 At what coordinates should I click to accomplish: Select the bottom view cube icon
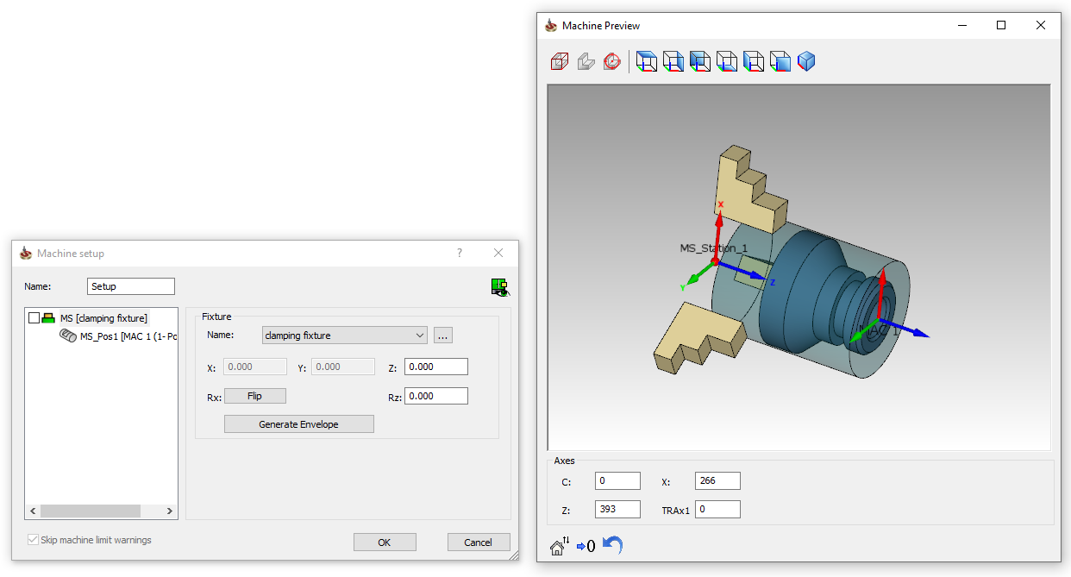click(727, 61)
